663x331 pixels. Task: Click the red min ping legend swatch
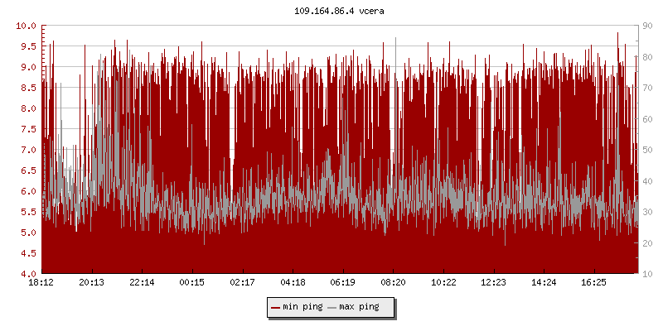pyautogui.click(x=275, y=307)
